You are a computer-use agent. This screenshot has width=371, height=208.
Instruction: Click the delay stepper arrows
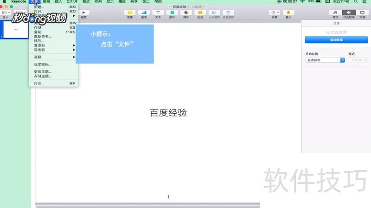coord(366,60)
